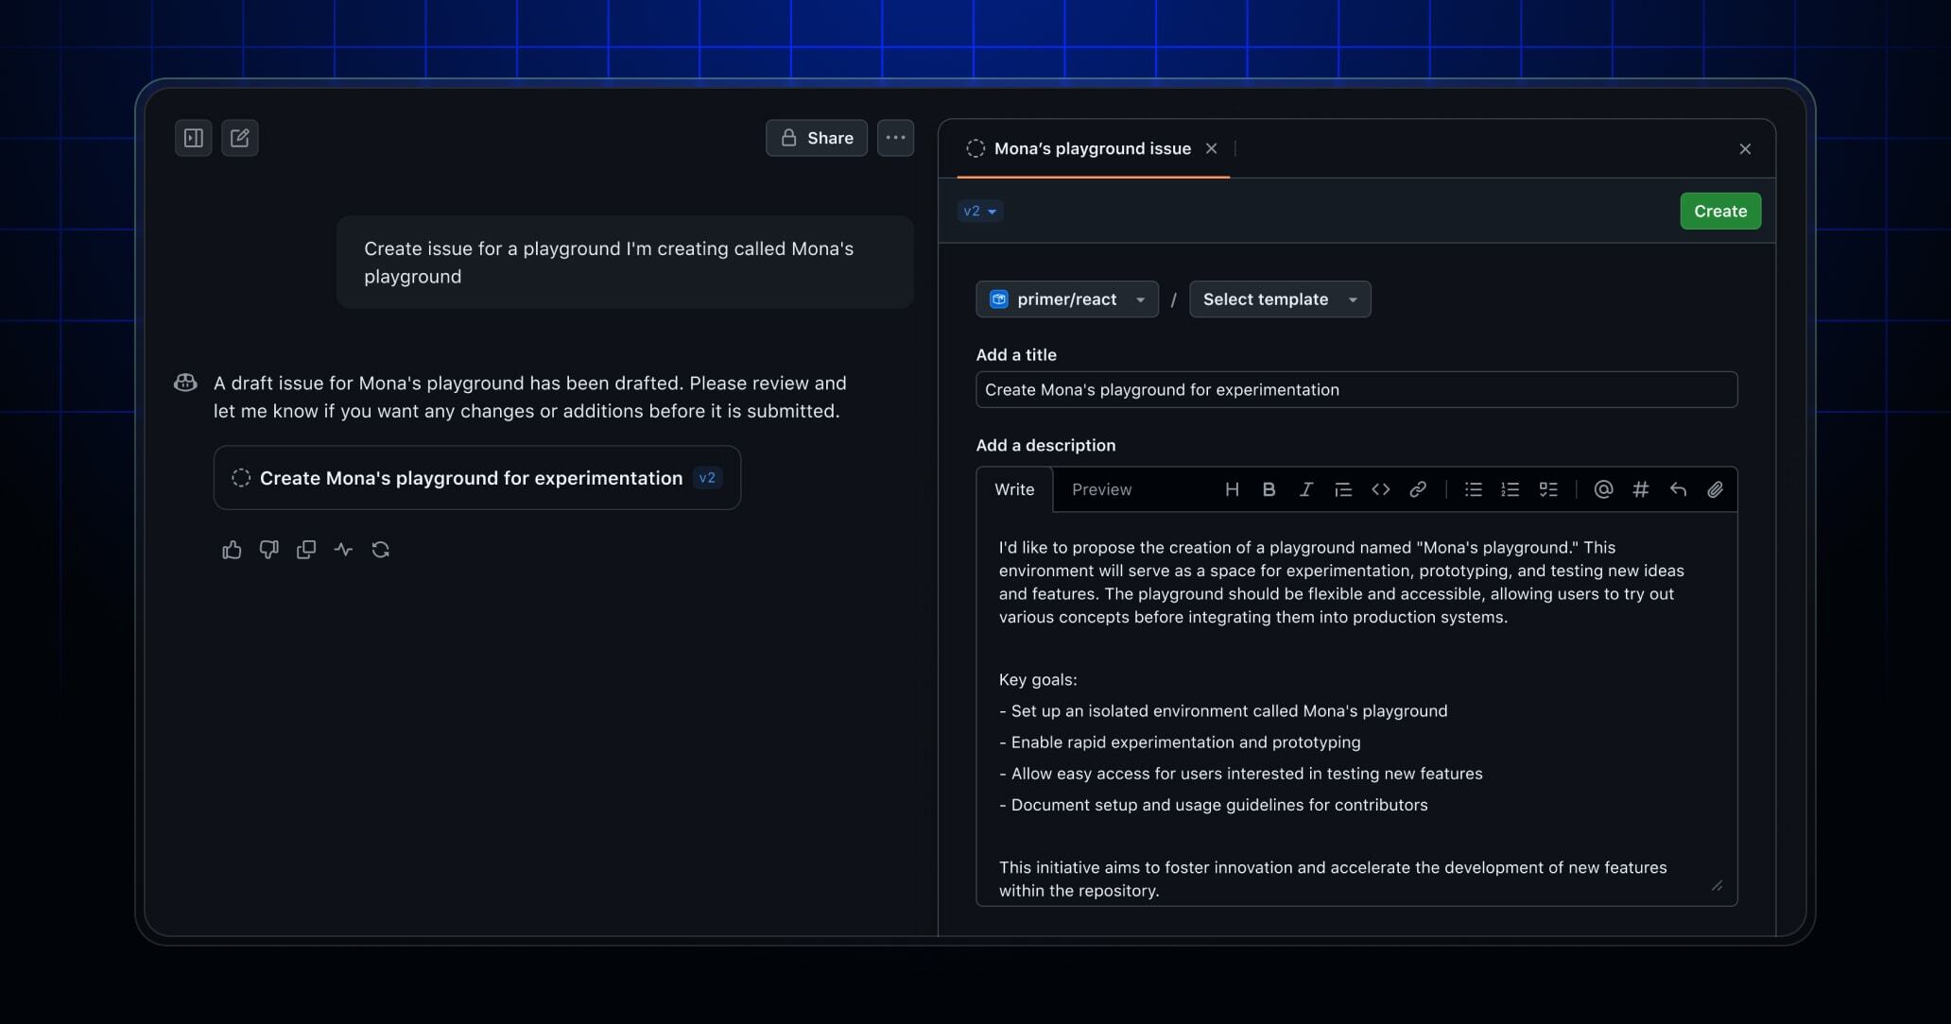Reference an issue with the # icon
Screen dimensions: 1951x1024
[x=1641, y=489]
